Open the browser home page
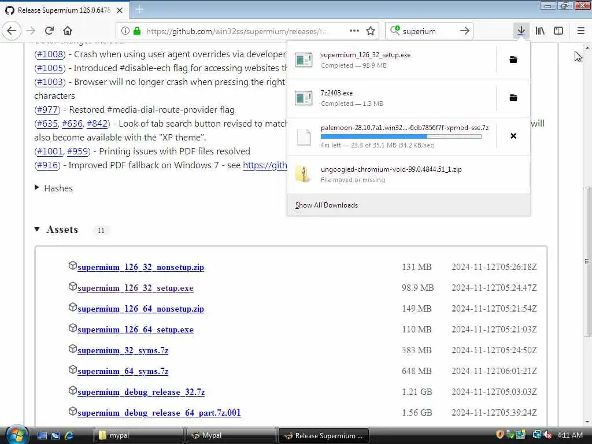Viewport: 592px width, 444px height. [68, 31]
